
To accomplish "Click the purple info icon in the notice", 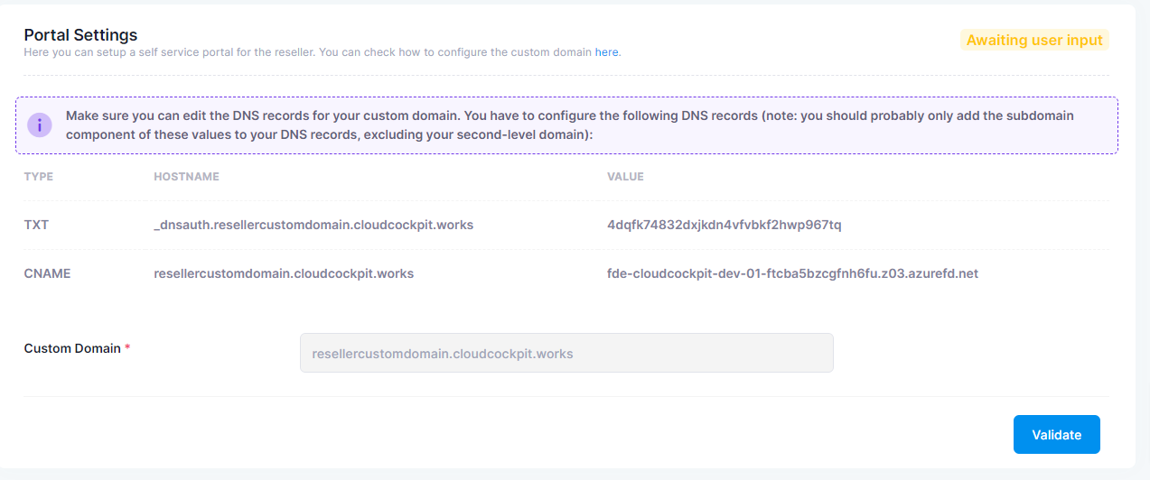I will [x=39, y=125].
